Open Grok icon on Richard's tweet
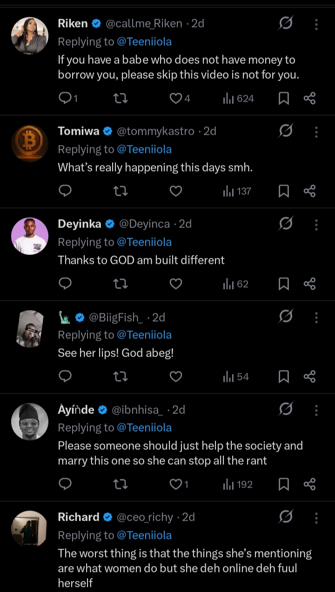 [285, 517]
